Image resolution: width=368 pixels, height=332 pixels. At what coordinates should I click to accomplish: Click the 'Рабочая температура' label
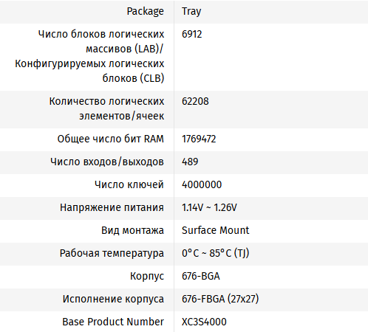pos(112,253)
